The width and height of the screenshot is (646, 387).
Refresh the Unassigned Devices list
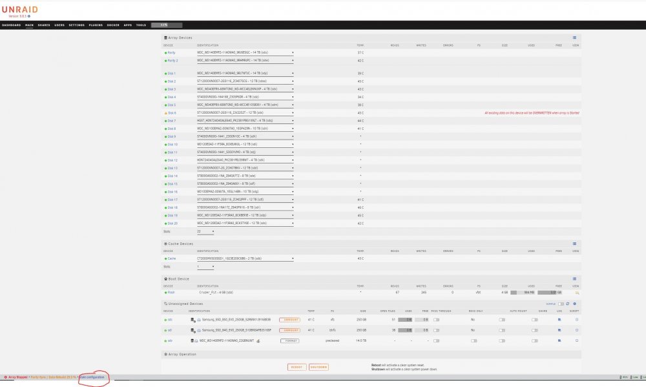pos(568,304)
